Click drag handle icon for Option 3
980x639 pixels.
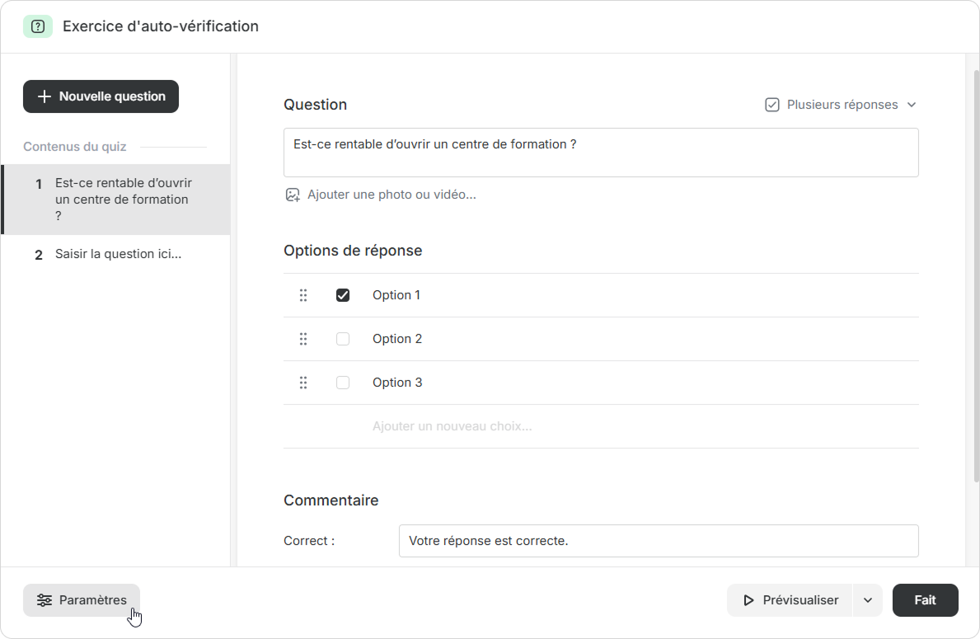pyautogui.click(x=303, y=383)
